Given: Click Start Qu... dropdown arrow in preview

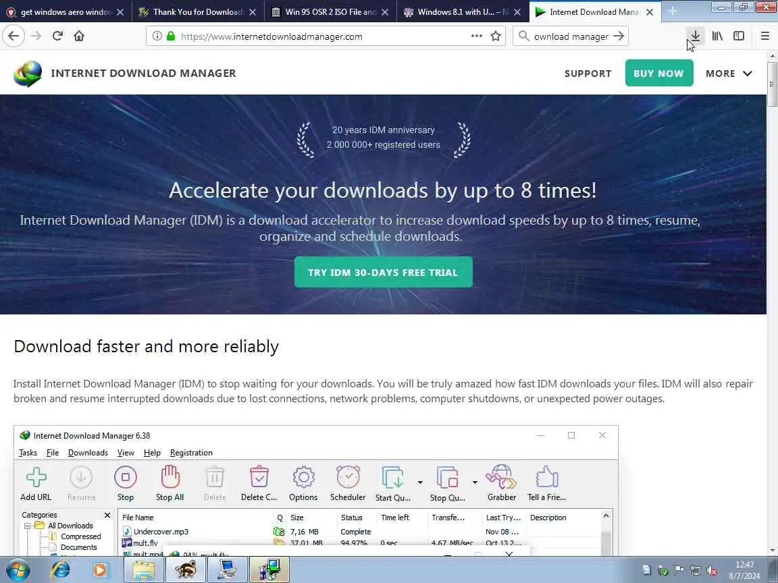Looking at the screenshot, I should coord(420,482).
